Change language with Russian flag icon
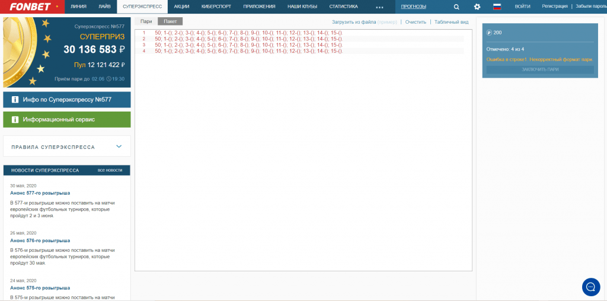The height and width of the screenshot is (301, 607). (x=497, y=7)
